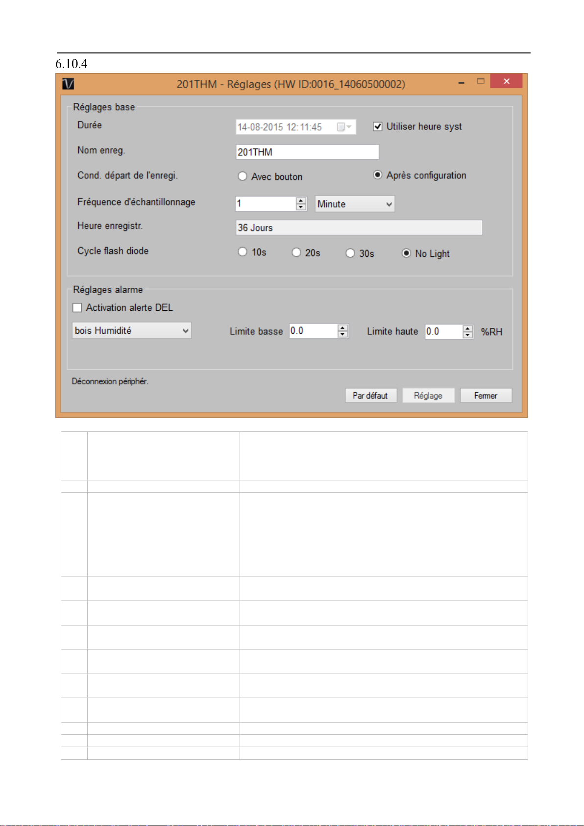Decrease Limite basse value
The width and height of the screenshot is (584, 826).
pyautogui.click(x=343, y=335)
